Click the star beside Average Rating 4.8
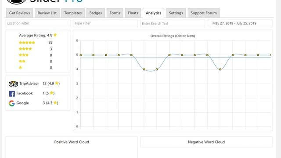 tap(55, 35)
